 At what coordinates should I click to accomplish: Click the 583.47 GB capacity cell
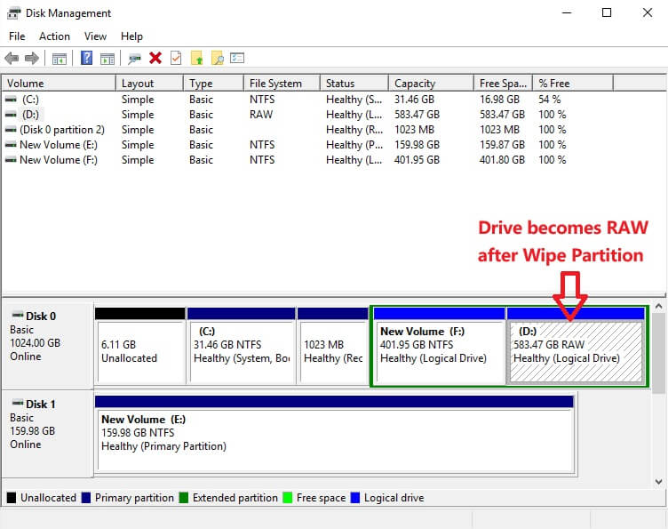417,115
